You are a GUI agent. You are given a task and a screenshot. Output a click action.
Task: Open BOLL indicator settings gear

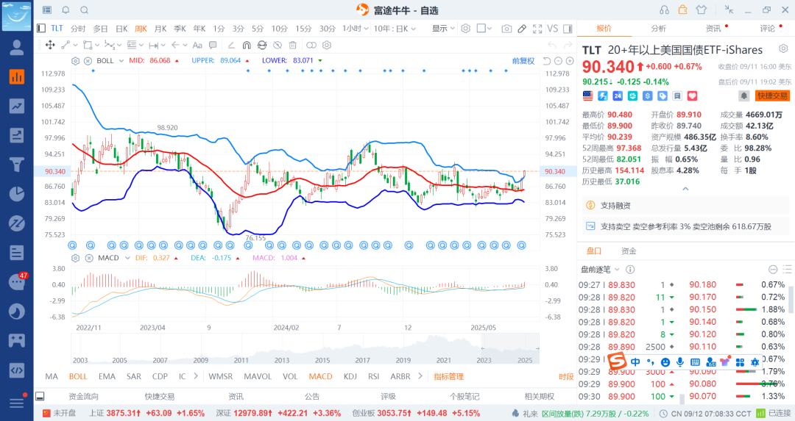coord(76,61)
